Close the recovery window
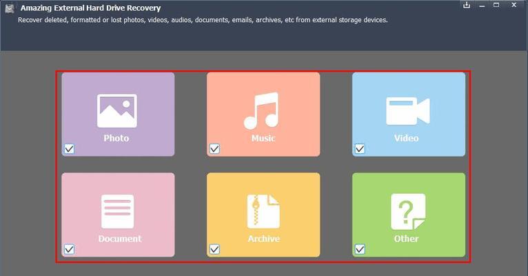 click(x=514, y=5)
